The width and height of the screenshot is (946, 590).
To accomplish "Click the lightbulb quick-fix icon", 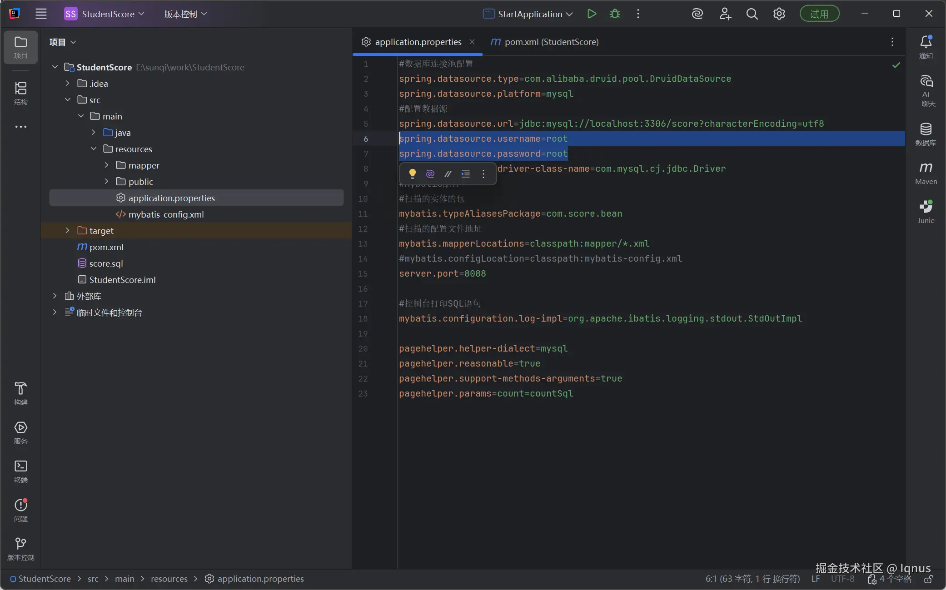I will tap(412, 174).
